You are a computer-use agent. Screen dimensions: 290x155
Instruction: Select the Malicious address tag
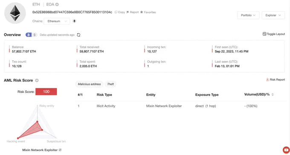click(89, 84)
